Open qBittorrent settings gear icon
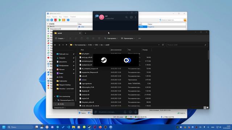Screen dimensions: 232x130 [x=68, y=20]
